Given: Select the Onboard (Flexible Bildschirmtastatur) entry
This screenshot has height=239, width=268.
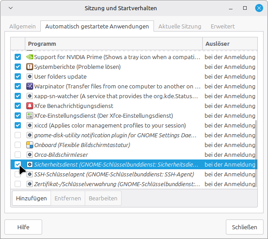Looking at the screenshot, I should (82, 145).
